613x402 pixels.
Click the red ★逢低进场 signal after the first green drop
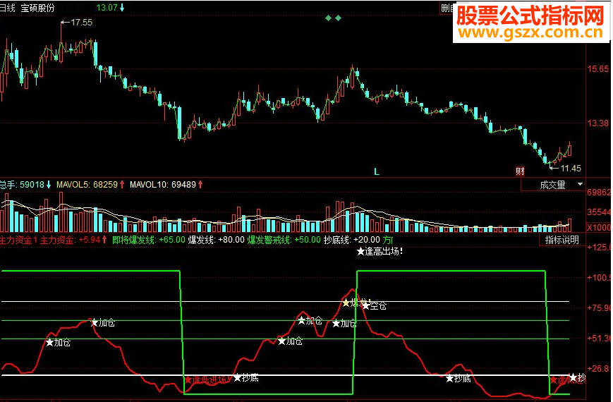click(x=207, y=379)
